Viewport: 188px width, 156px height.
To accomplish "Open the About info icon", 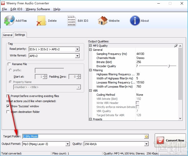I will point(135,21).
